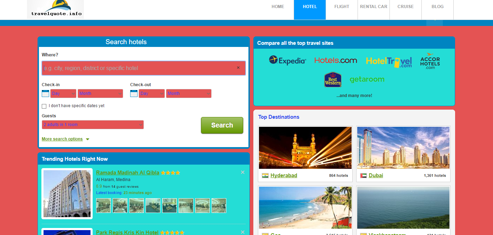This screenshot has height=235, width=493.
Task: Click the Expedia logo
Action: point(287,60)
